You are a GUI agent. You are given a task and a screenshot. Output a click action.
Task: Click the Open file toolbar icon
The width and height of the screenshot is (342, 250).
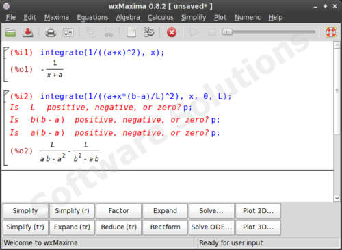10,32
